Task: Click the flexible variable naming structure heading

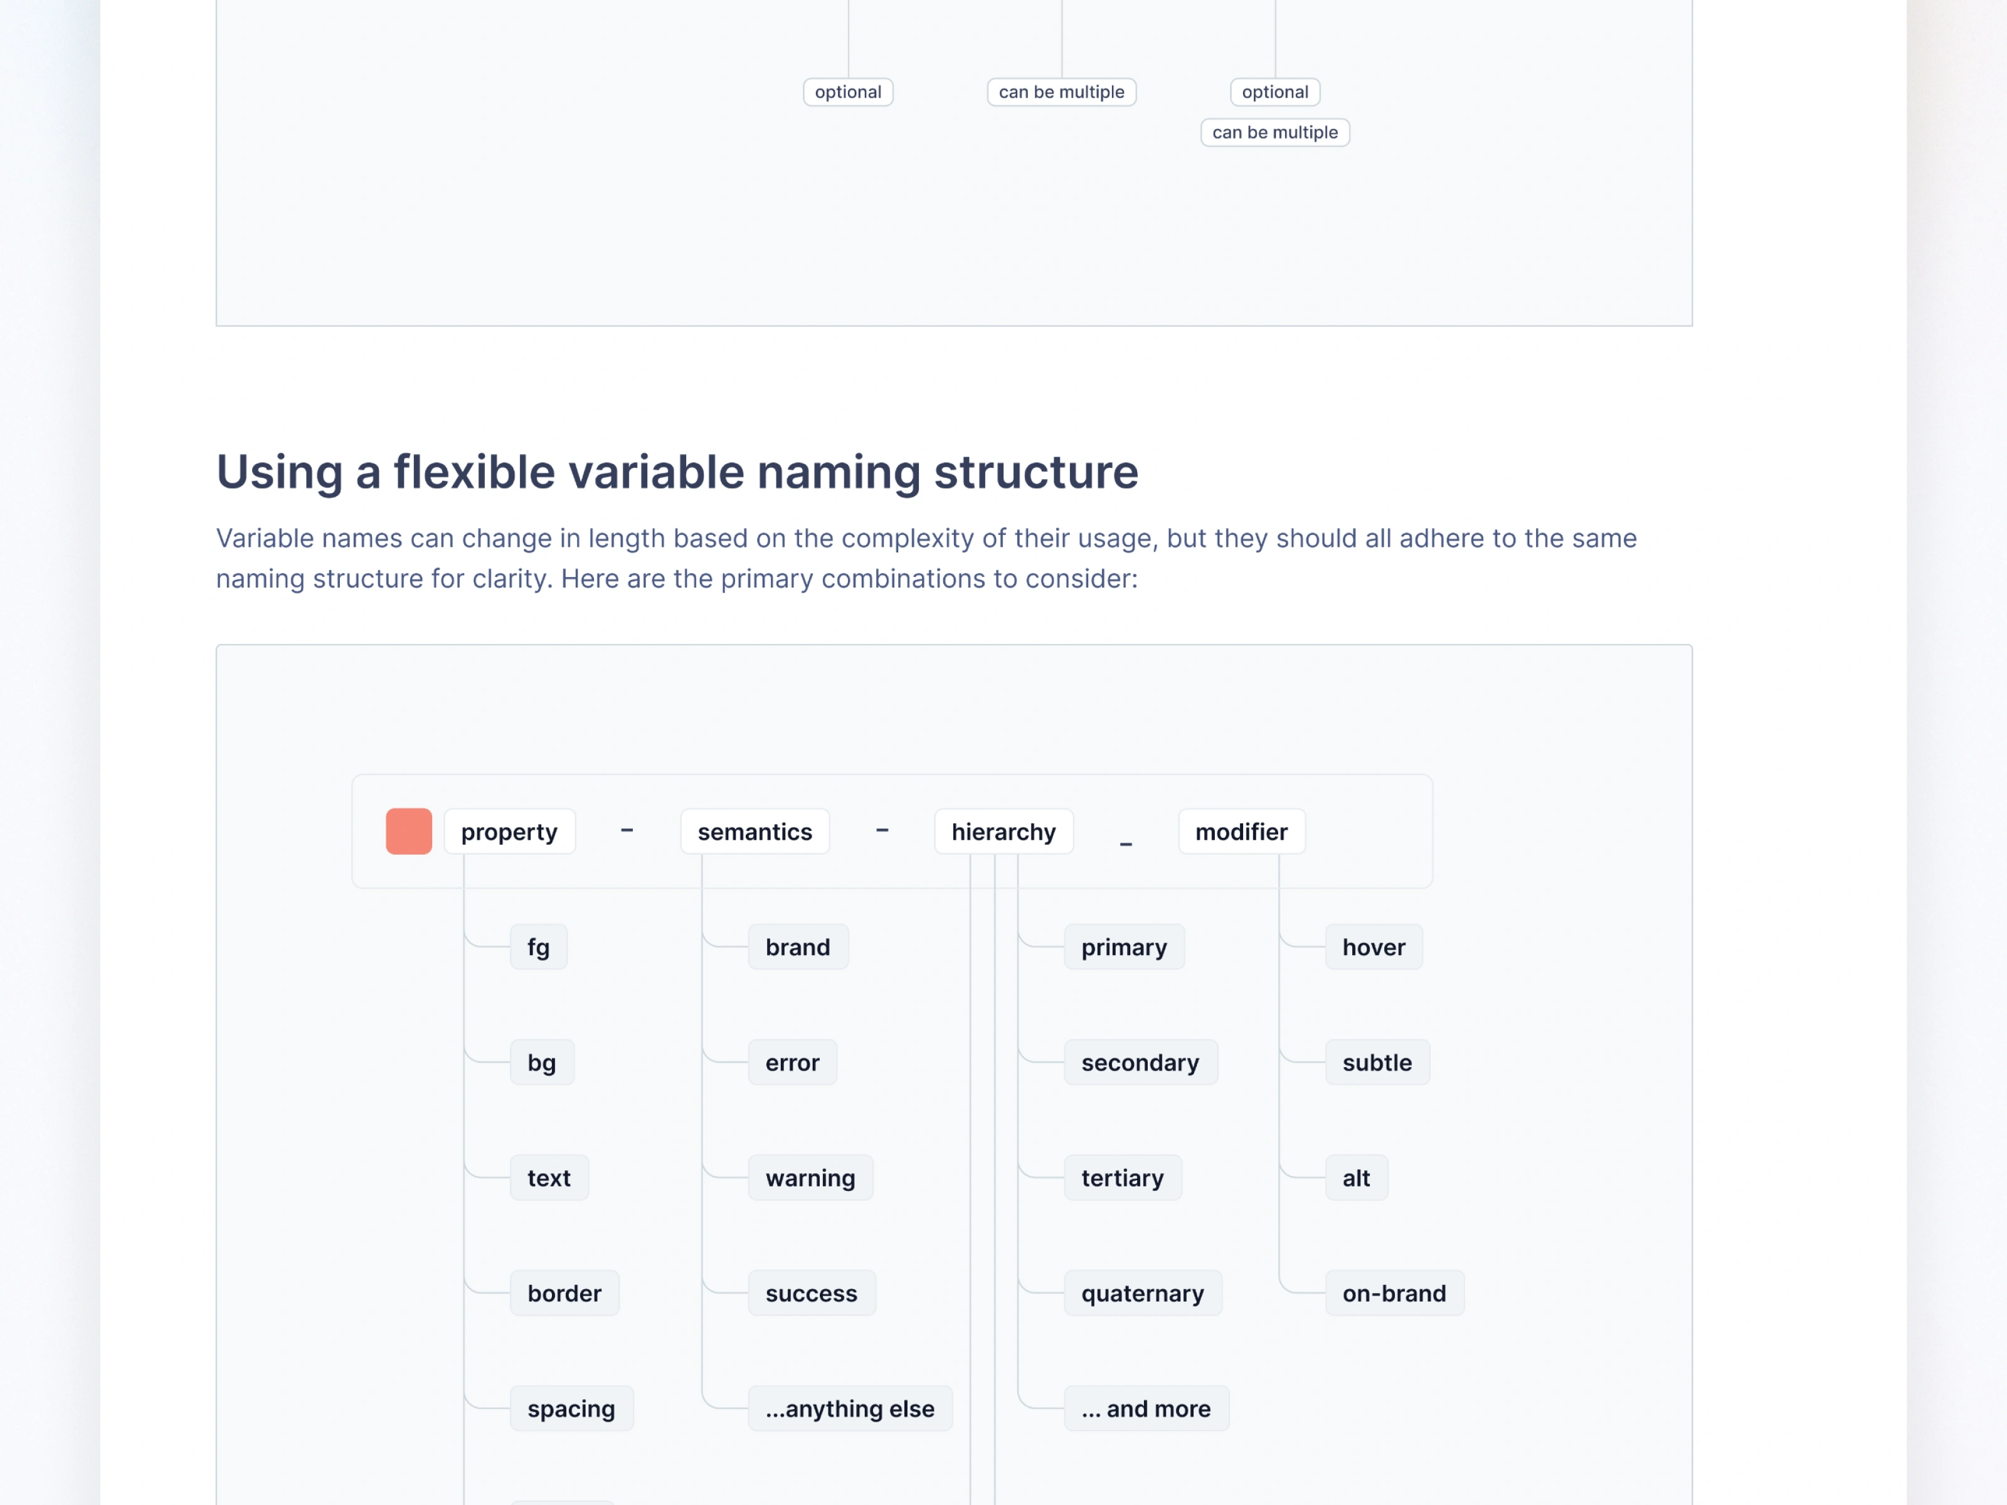Action: (677, 472)
